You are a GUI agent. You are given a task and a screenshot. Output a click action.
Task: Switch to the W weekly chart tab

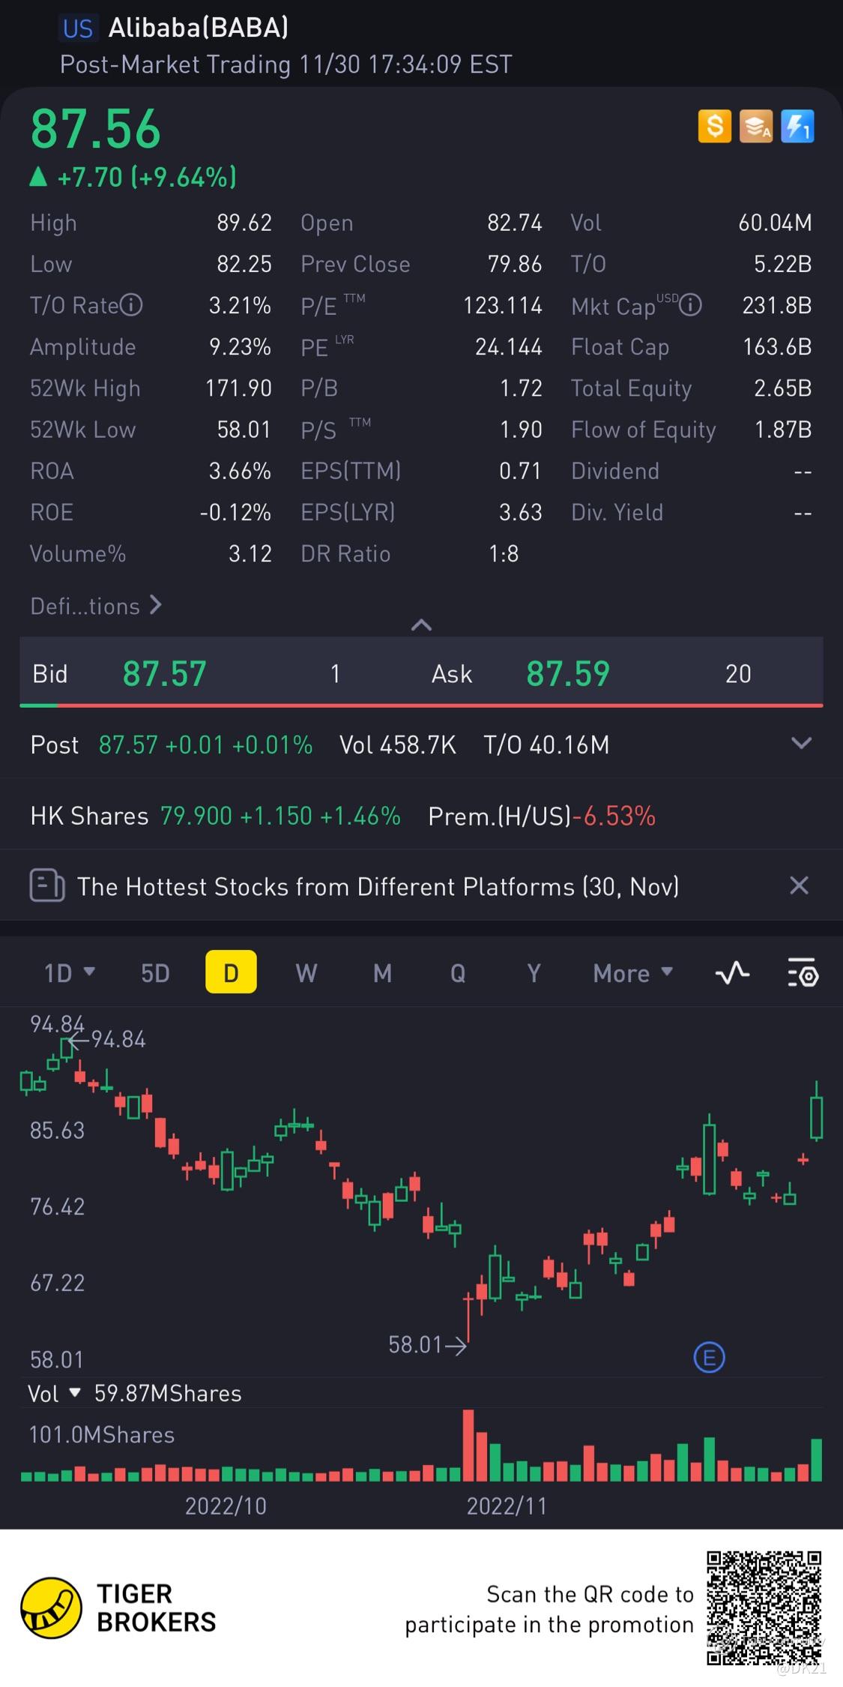pyautogui.click(x=306, y=972)
